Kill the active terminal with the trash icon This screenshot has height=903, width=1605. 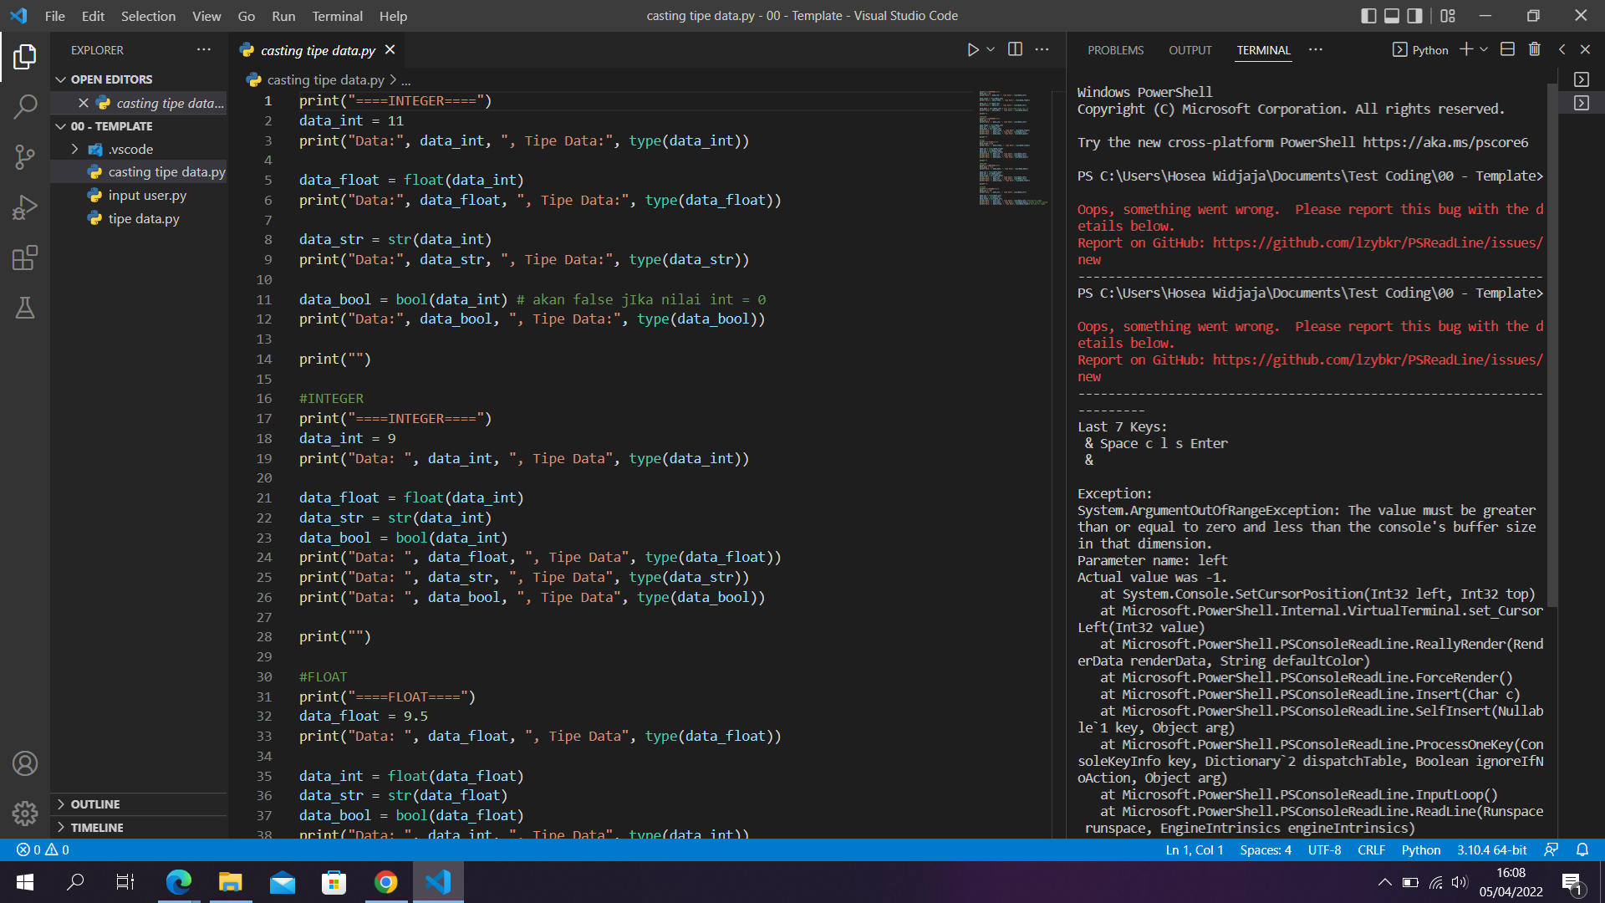coord(1535,49)
